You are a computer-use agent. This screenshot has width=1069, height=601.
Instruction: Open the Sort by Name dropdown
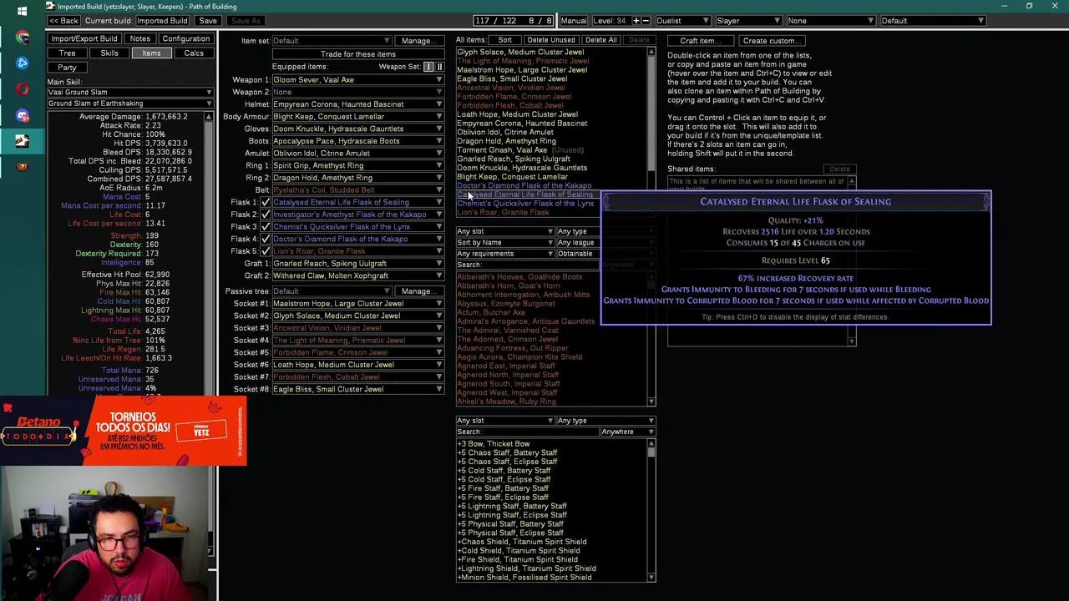[x=504, y=242]
